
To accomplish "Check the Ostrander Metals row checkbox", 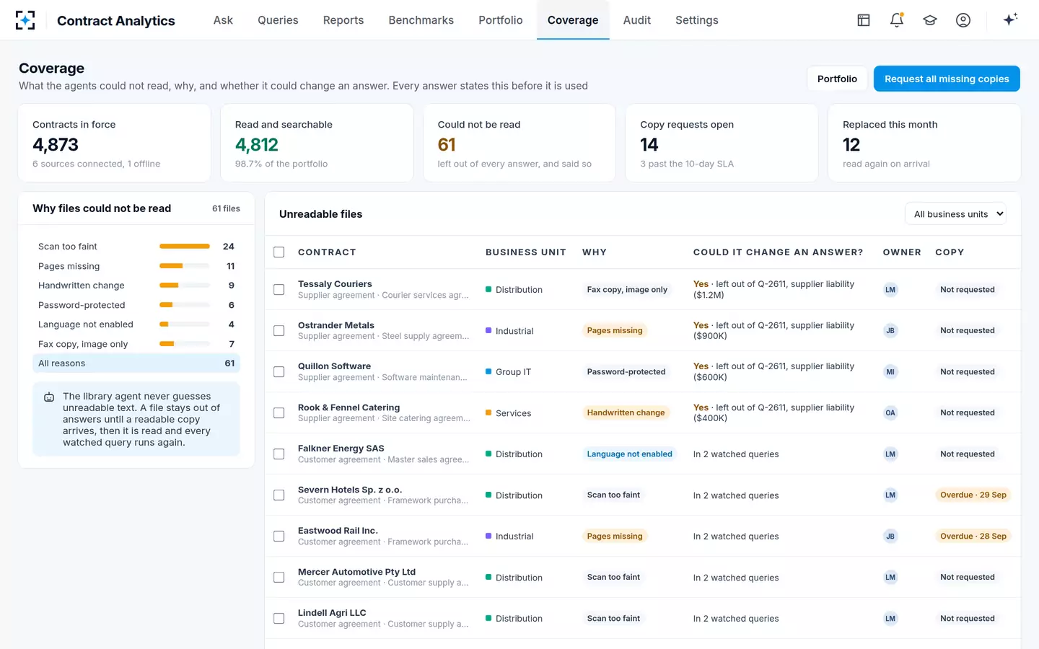I will point(279,331).
